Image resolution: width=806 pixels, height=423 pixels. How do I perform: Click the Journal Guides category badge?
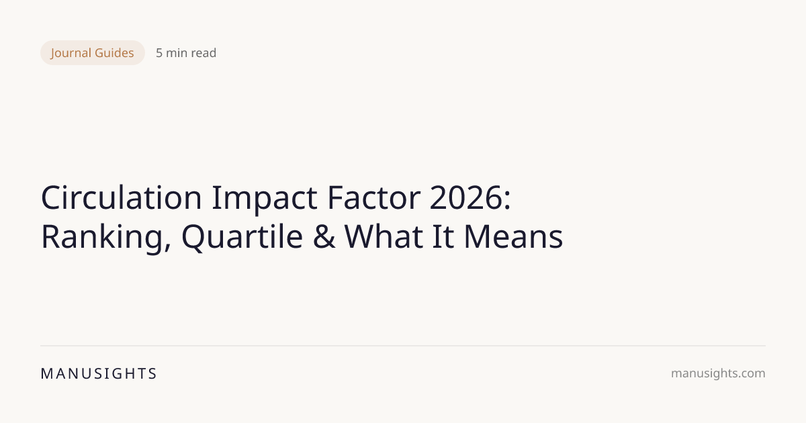coord(93,52)
